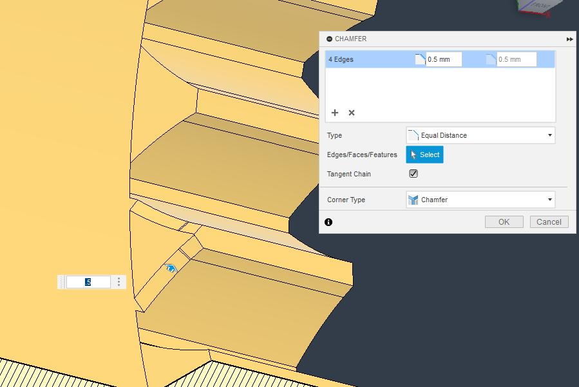Confirm the chamfer with OK
This screenshot has width=579, height=387.
504,222
